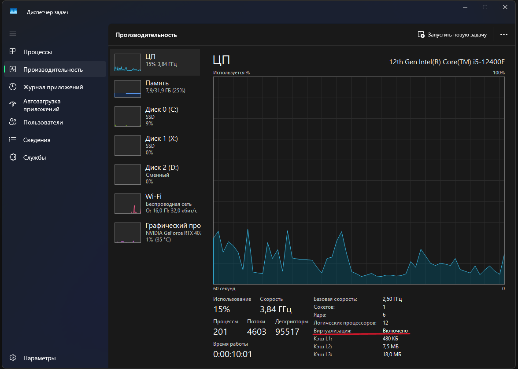Close the Task Manager window
This screenshot has width=518, height=369.
pyautogui.click(x=505, y=7)
